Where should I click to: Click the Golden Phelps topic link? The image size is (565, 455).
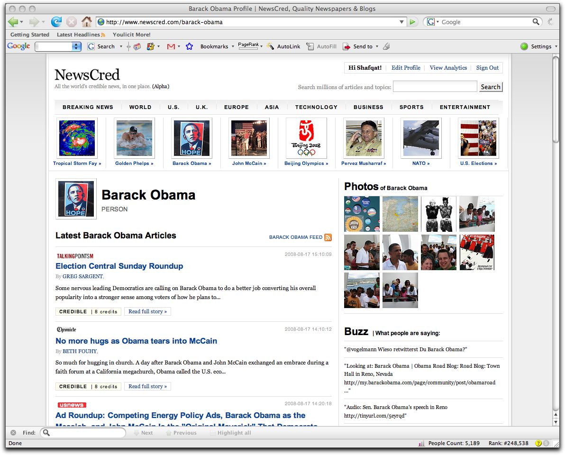(134, 163)
